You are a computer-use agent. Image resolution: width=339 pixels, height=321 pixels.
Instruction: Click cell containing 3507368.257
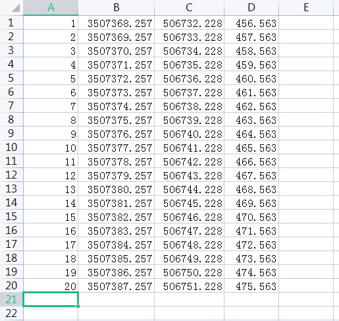117,22
